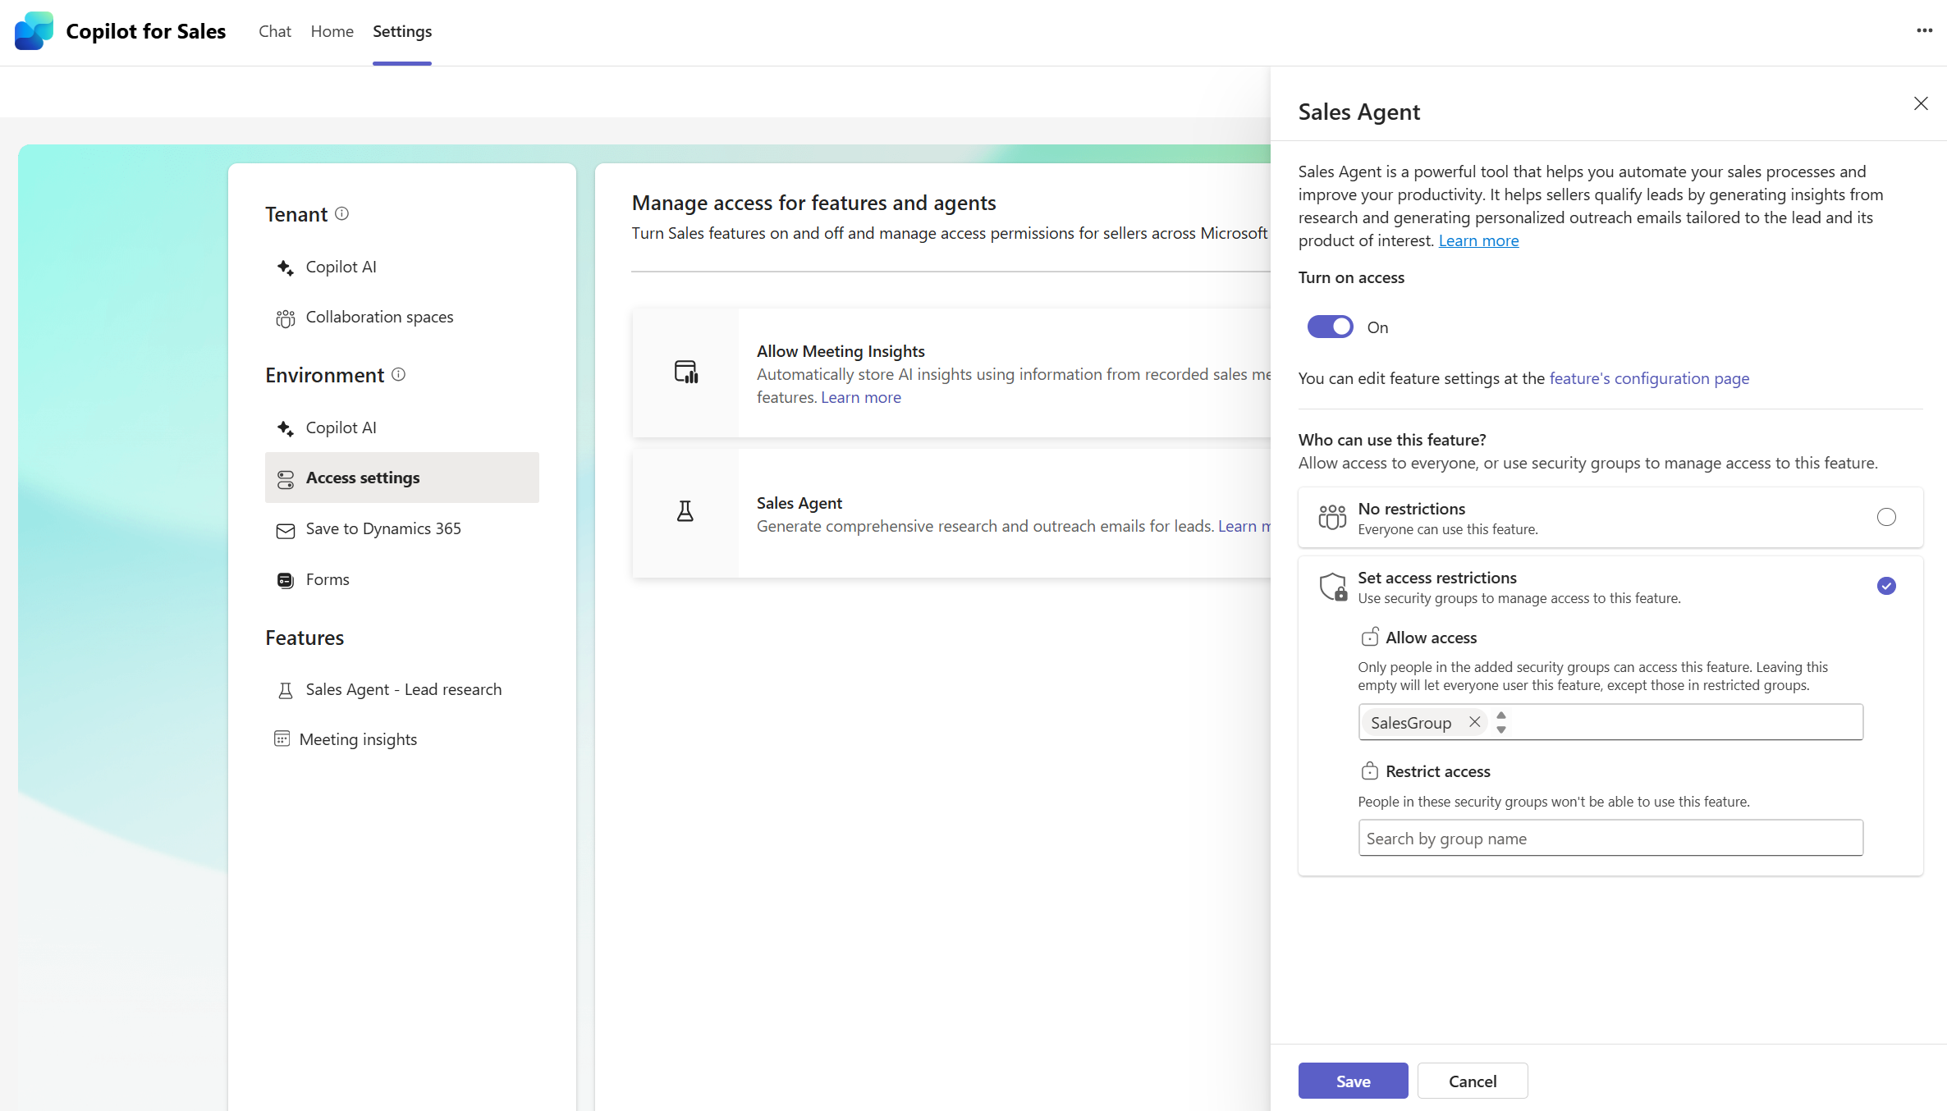Viewport: 1947px width, 1111px height.
Task: Open the Tenant info tooltip
Action: coord(342,214)
